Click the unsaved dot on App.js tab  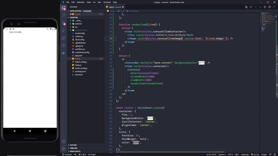click(122, 7)
